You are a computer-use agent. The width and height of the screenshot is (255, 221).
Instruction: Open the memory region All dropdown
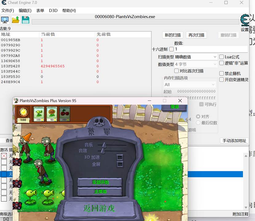point(190,85)
